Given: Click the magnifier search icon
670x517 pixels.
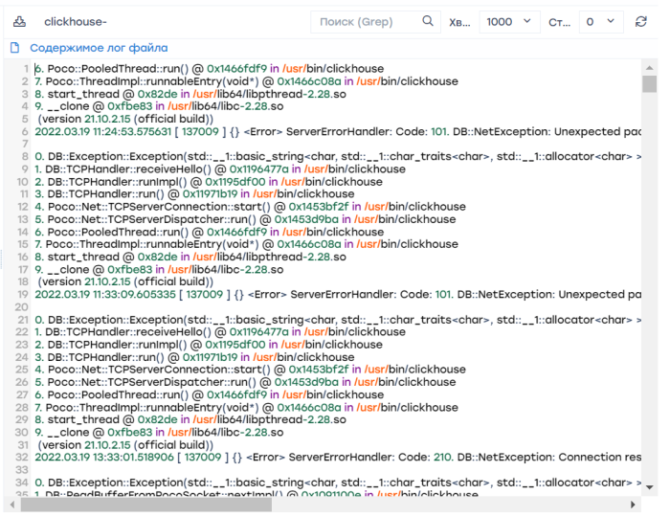Looking at the screenshot, I should pos(428,21).
